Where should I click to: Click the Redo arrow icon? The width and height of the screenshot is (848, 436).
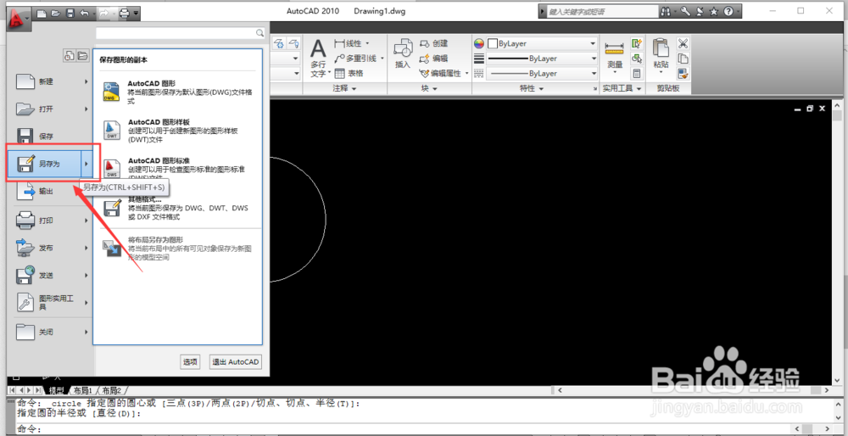point(103,13)
